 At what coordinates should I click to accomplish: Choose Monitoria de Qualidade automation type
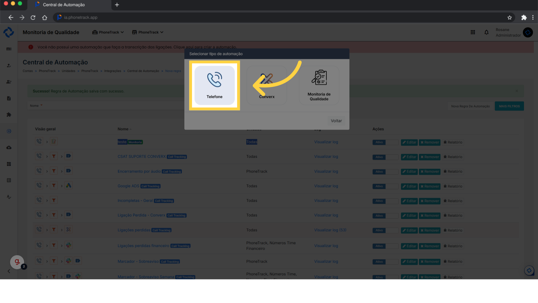point(319,85)
